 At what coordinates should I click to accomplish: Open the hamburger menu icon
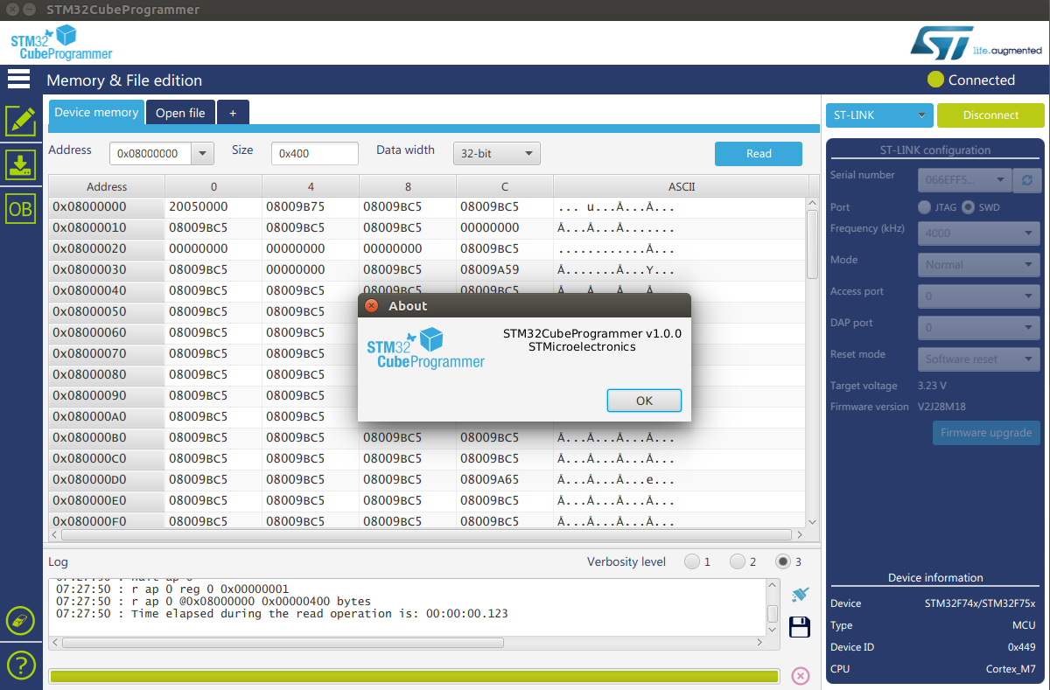point(18,79)
